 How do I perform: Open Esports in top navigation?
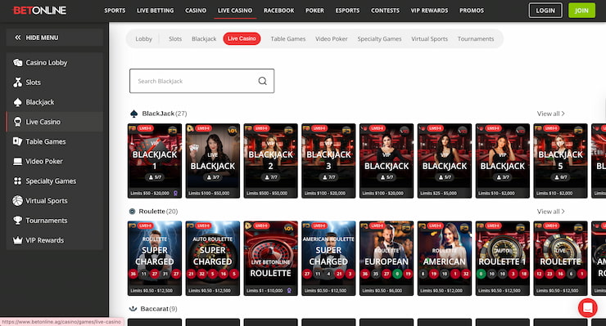347,11
